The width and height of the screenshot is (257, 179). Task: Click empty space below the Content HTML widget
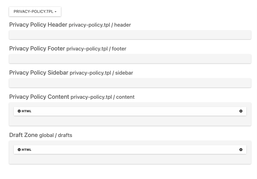130,121
